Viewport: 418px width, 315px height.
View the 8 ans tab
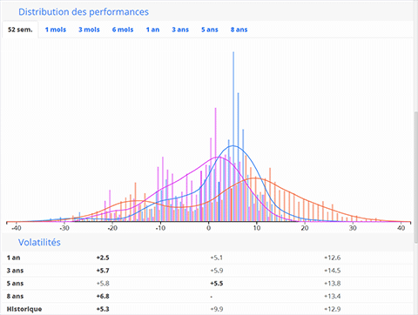pos(239,30)
